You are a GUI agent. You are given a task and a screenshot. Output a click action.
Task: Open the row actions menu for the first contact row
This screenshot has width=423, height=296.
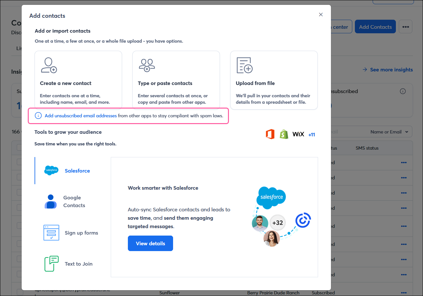(x=404, y=163)
